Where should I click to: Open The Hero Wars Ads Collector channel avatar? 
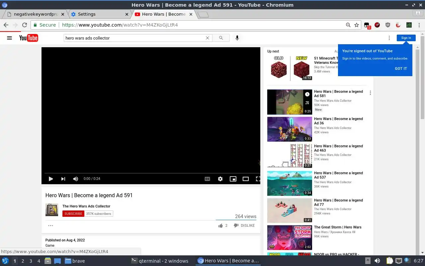pos(52,210)
